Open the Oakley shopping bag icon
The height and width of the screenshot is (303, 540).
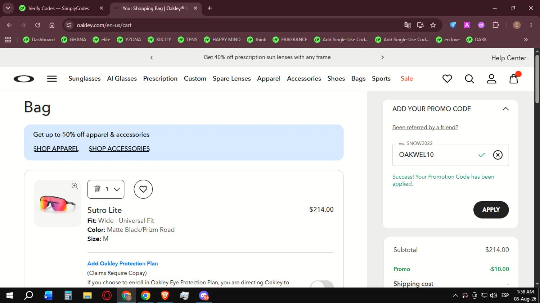(514, 78)
